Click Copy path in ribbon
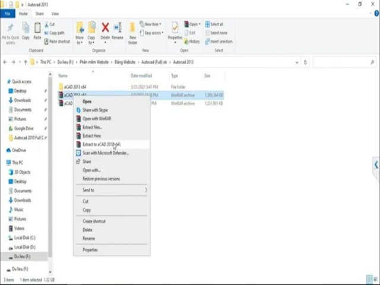This screenshot has height=285, width=380. tap(54, 33)
